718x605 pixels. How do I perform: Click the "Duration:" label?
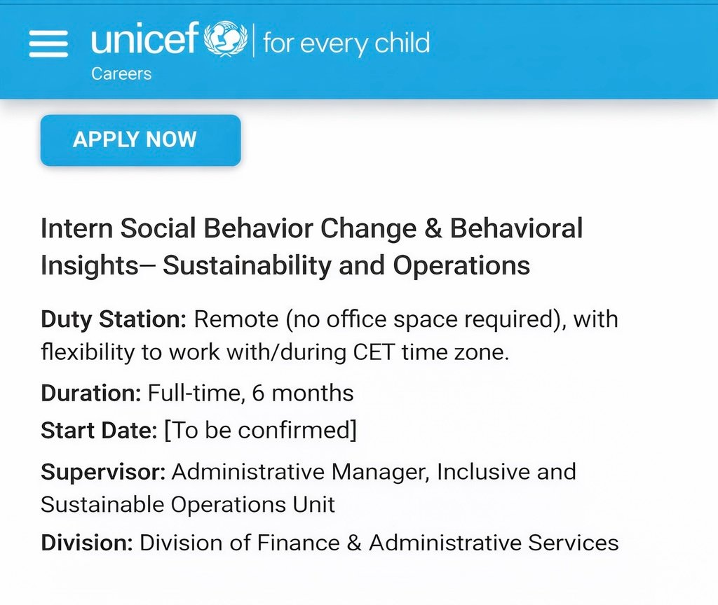coord(91,393)
